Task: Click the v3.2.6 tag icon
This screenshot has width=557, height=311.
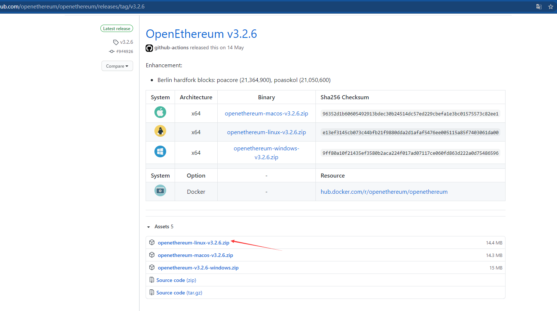Action: pos(116,42)
